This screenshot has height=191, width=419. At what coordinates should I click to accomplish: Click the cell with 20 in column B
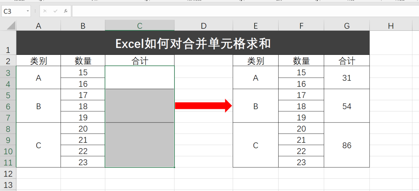tap(83, 129)
